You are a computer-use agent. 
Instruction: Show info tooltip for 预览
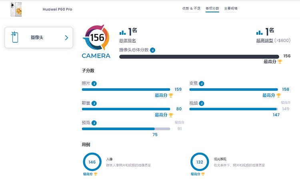point(94,123)
